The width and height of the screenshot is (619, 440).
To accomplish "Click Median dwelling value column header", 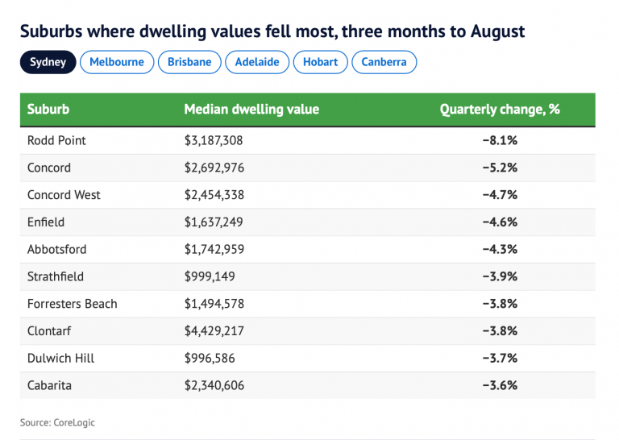I will click(251, 110).
